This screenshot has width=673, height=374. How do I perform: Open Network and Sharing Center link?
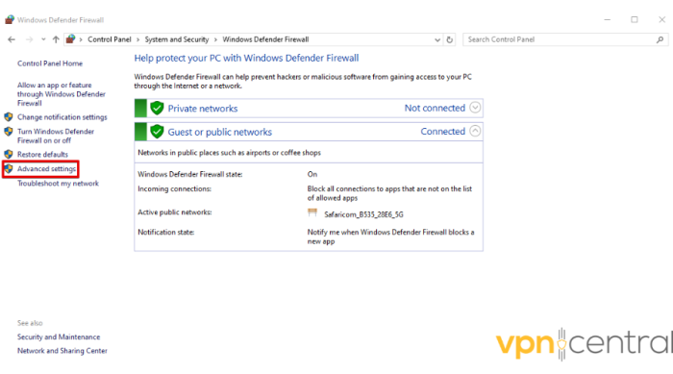click(62, 351)
